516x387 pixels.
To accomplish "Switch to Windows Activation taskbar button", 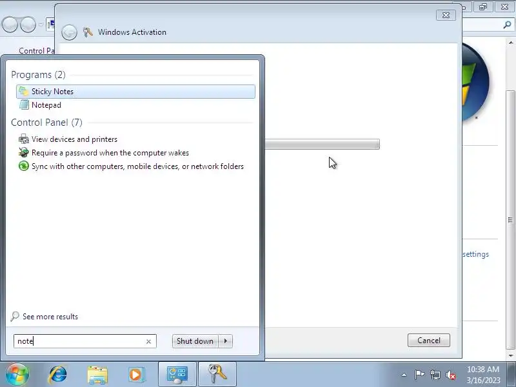I will coord(217,375).
